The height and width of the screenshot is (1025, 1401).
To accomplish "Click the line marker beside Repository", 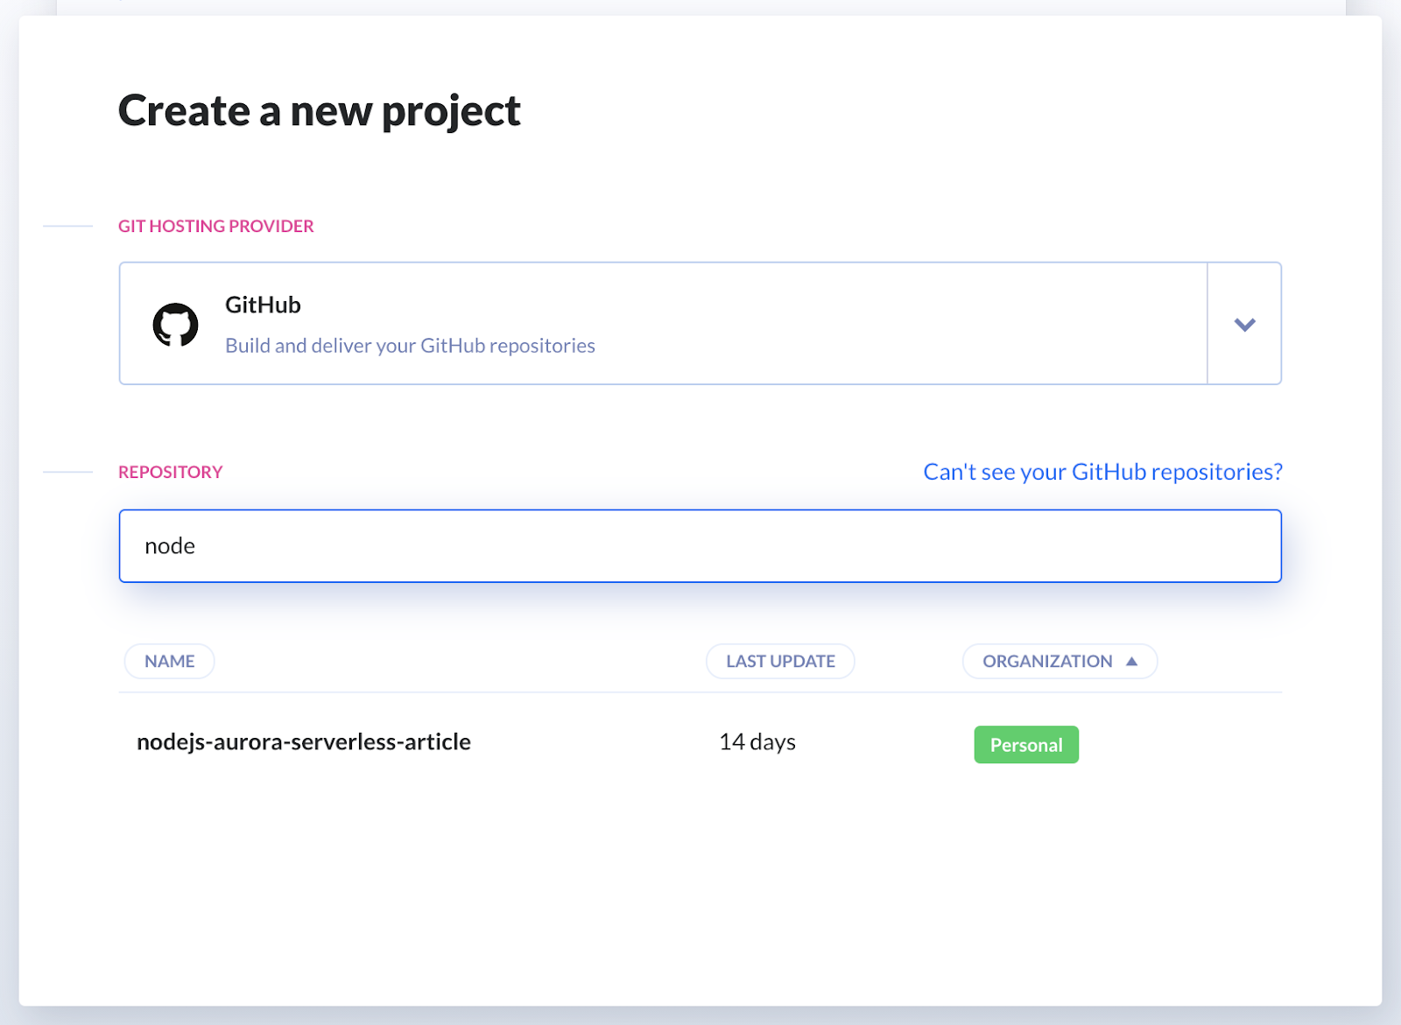I will click(x=67, y=472).
